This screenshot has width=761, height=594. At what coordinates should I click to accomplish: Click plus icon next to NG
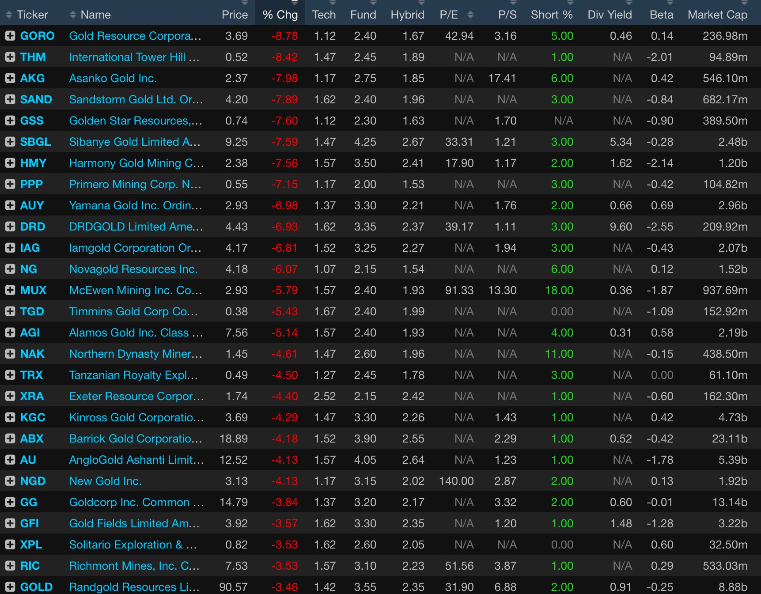[x=10, y=269]
